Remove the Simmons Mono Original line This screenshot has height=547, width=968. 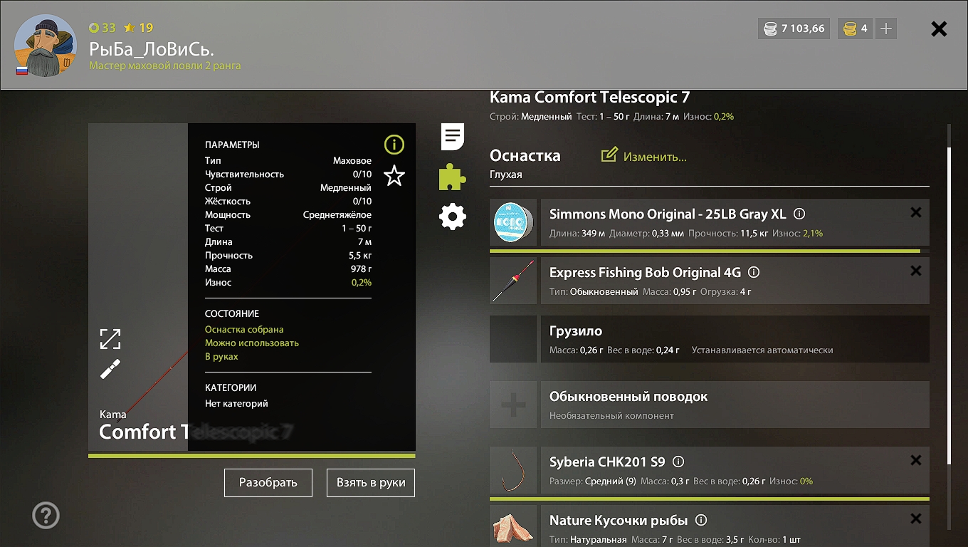(x=915, y=212)
